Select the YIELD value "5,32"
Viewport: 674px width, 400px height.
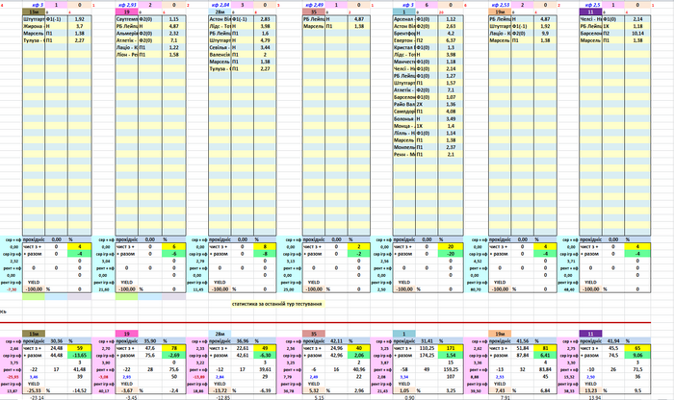[314, 391]
